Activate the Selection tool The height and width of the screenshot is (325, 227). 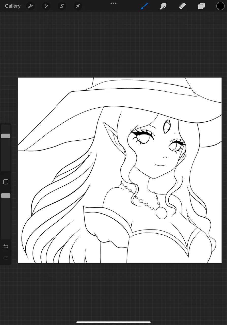click(x=62, y=6)
